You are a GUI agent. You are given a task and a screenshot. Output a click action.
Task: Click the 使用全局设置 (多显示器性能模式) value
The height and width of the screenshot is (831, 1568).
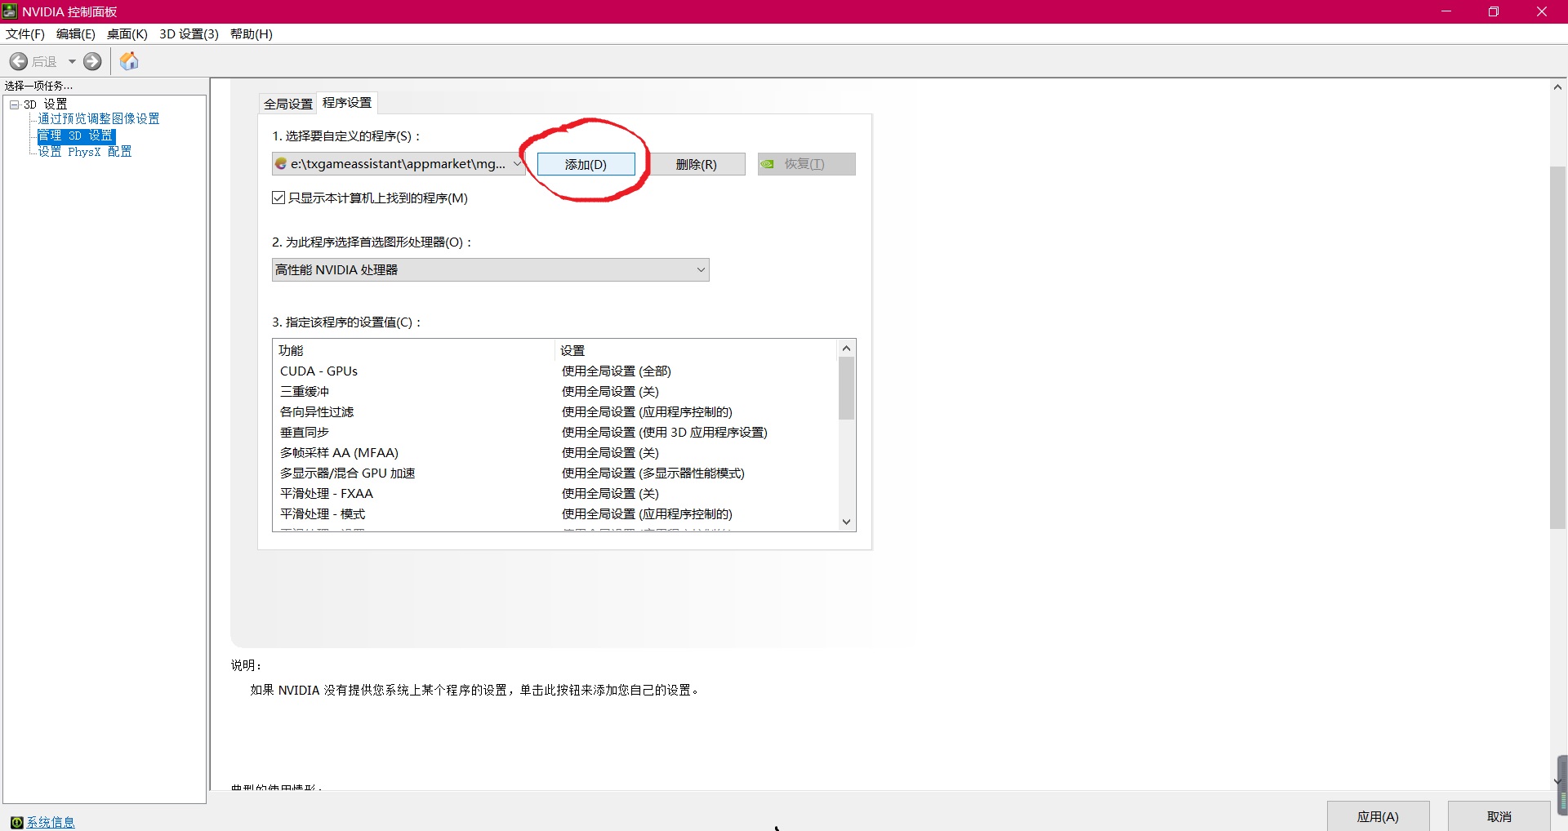(653, 473)
